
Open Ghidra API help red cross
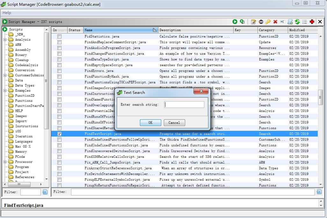coord(312,22)
